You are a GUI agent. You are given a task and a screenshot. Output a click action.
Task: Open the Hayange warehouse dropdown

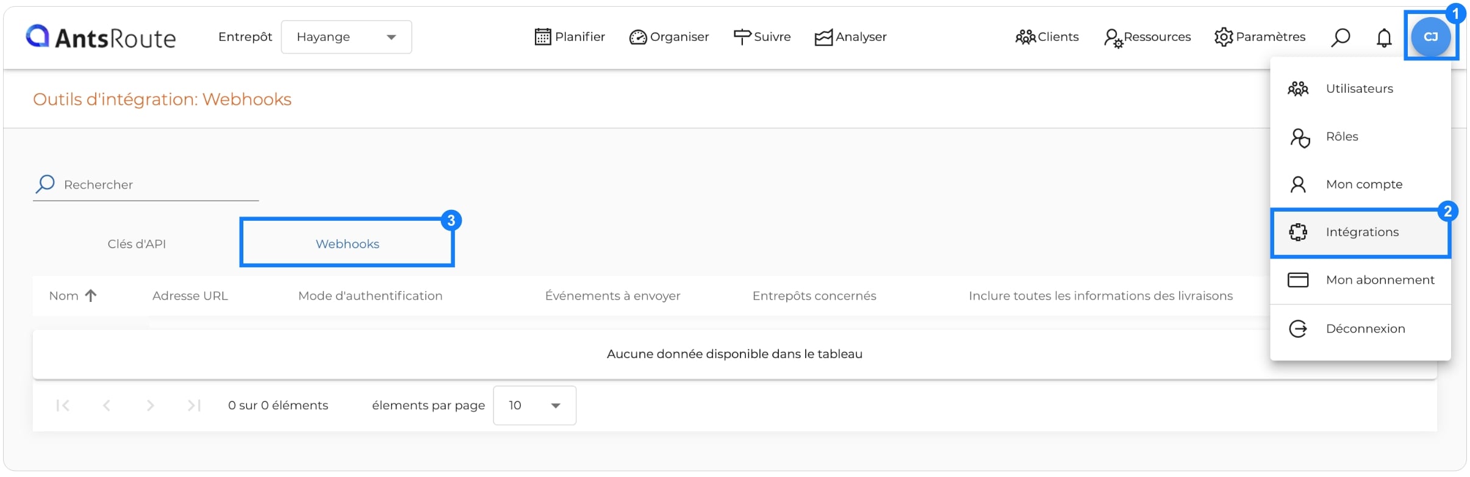click(x=346, y=37)
